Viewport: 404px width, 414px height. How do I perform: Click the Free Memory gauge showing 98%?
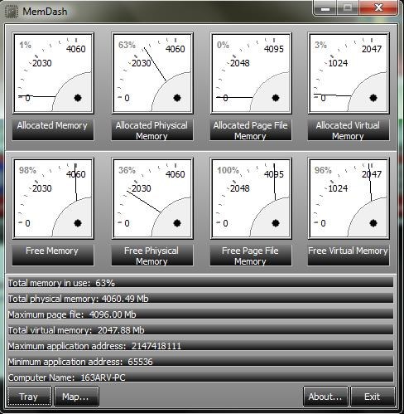[53, 198]
